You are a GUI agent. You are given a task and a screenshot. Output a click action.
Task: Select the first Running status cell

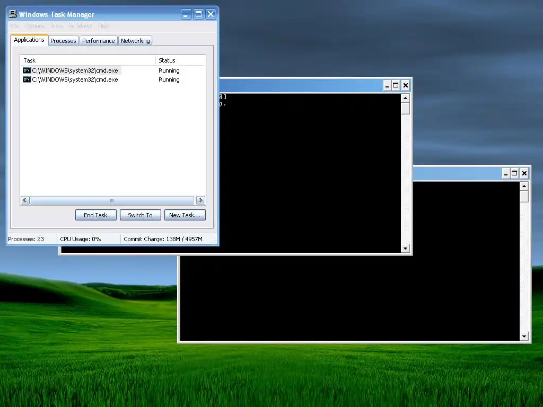169,70
